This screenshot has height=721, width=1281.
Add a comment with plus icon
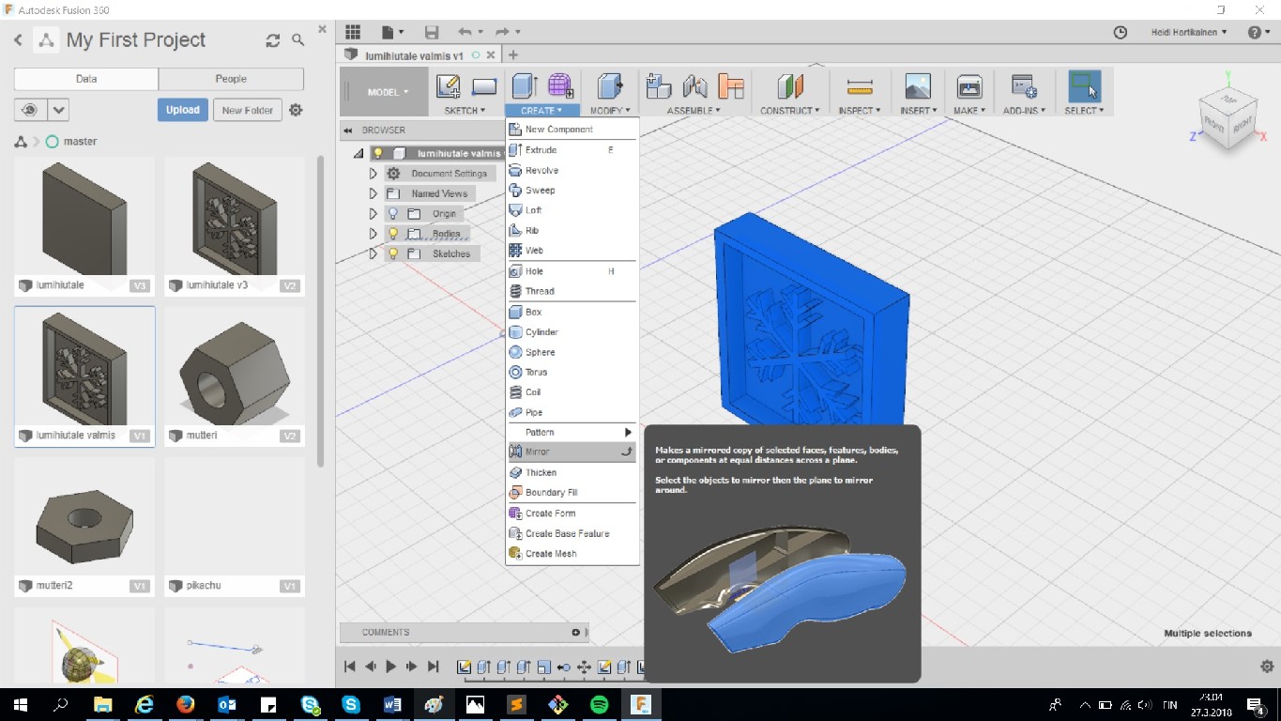coord(576,632)
